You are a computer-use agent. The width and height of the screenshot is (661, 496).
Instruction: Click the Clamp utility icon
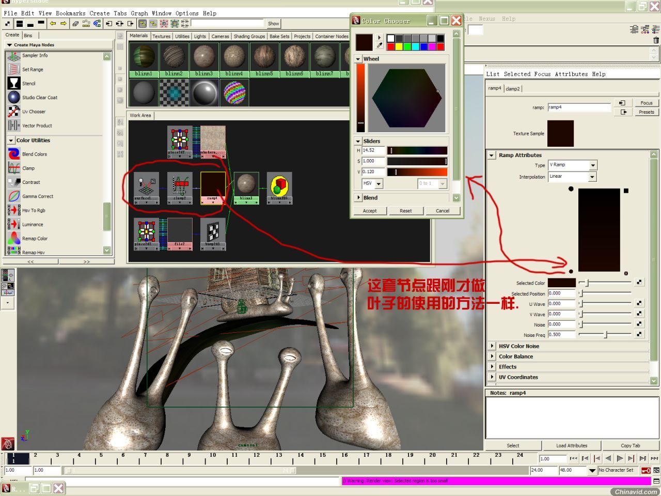click(14, 168)
